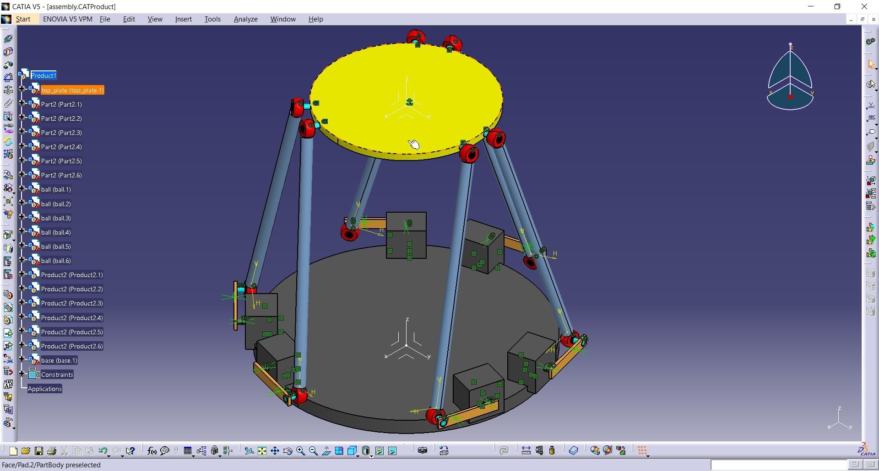Toggle Swap Visible Space
The image size is (879, 471).
[392, 451]
